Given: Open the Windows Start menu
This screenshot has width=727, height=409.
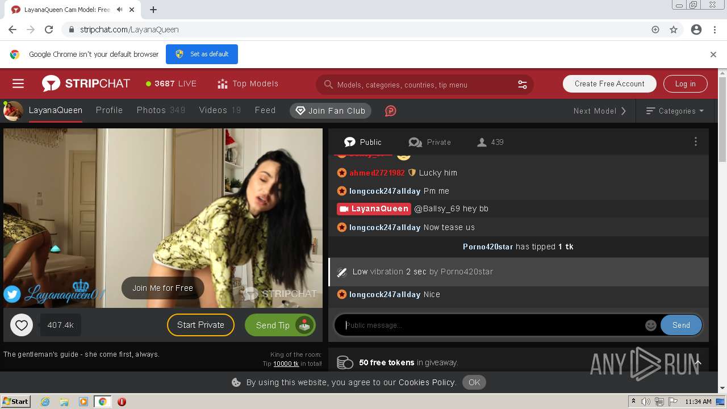Looking at the screenshot, I should (x=15, y=401).
